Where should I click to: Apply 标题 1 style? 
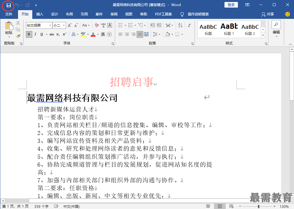click(x=229, y=29)
